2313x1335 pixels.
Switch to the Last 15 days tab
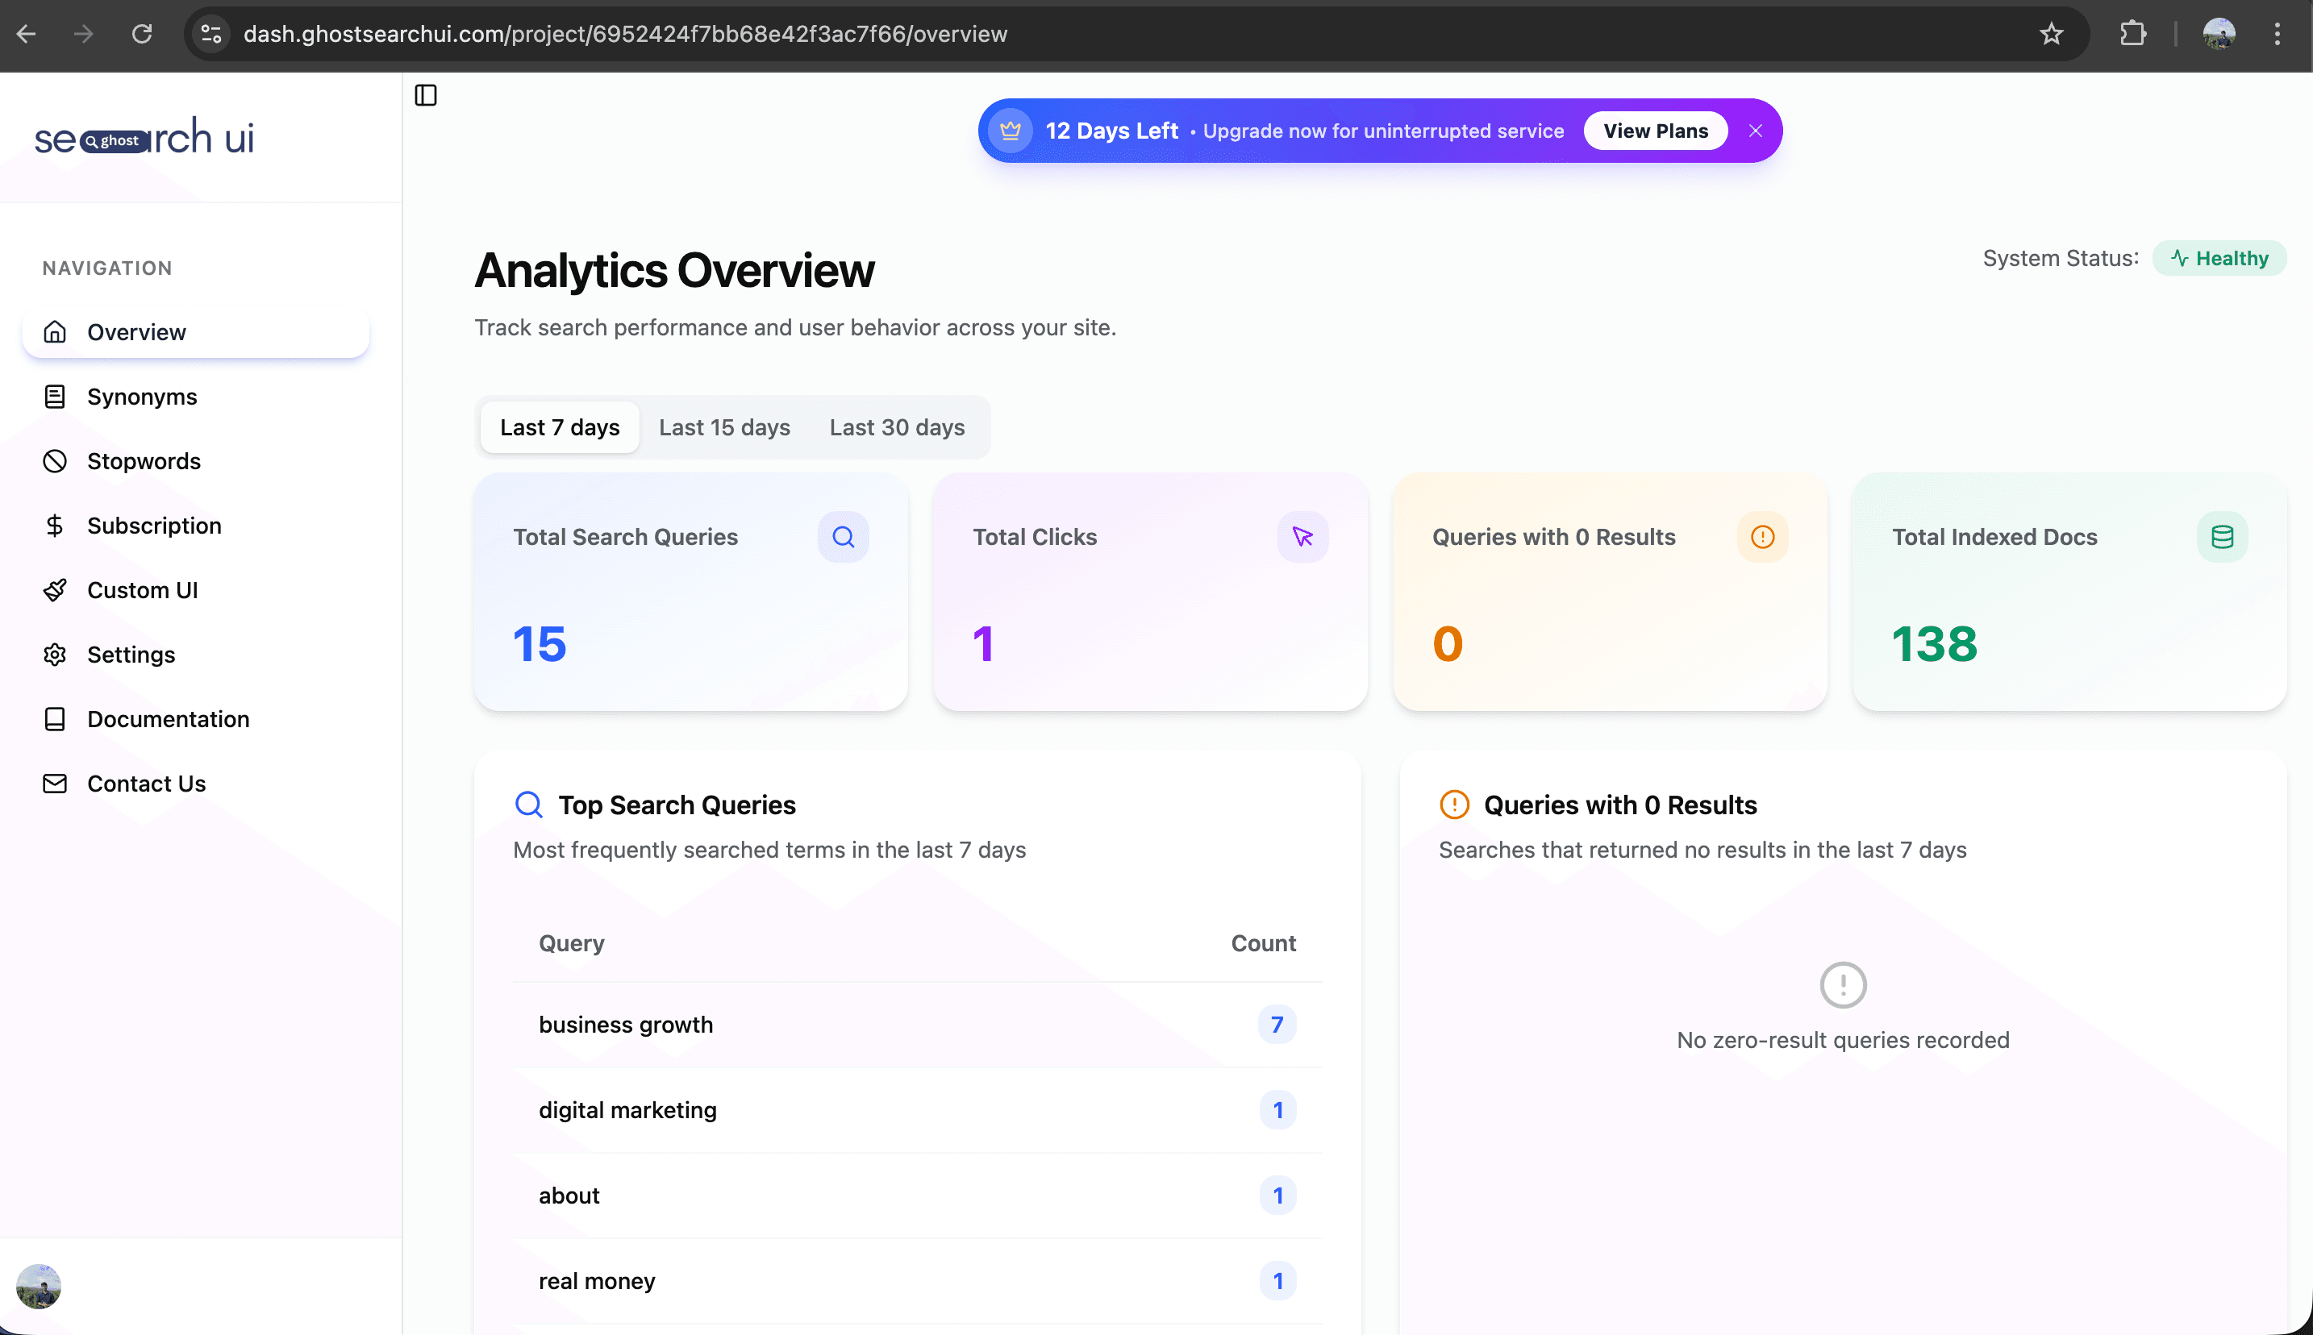click(723, 426)
